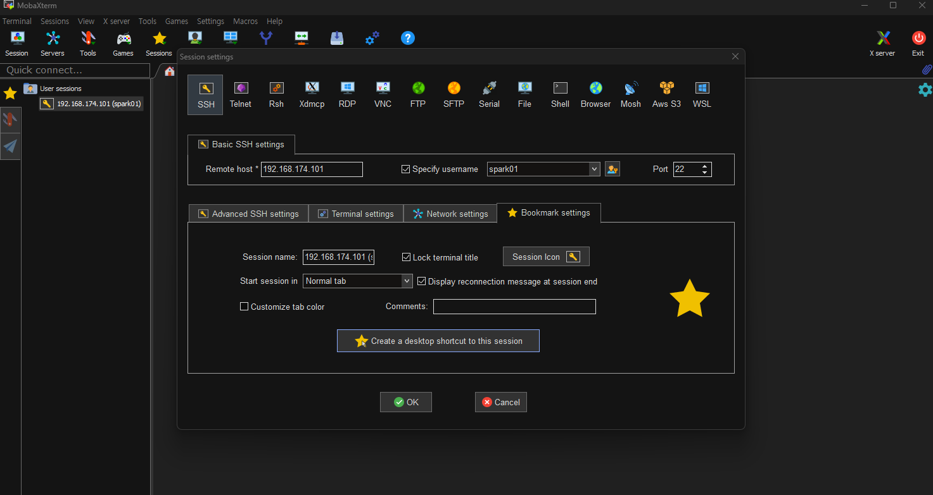Click the blue Help question mark icon

click(408, 38)
